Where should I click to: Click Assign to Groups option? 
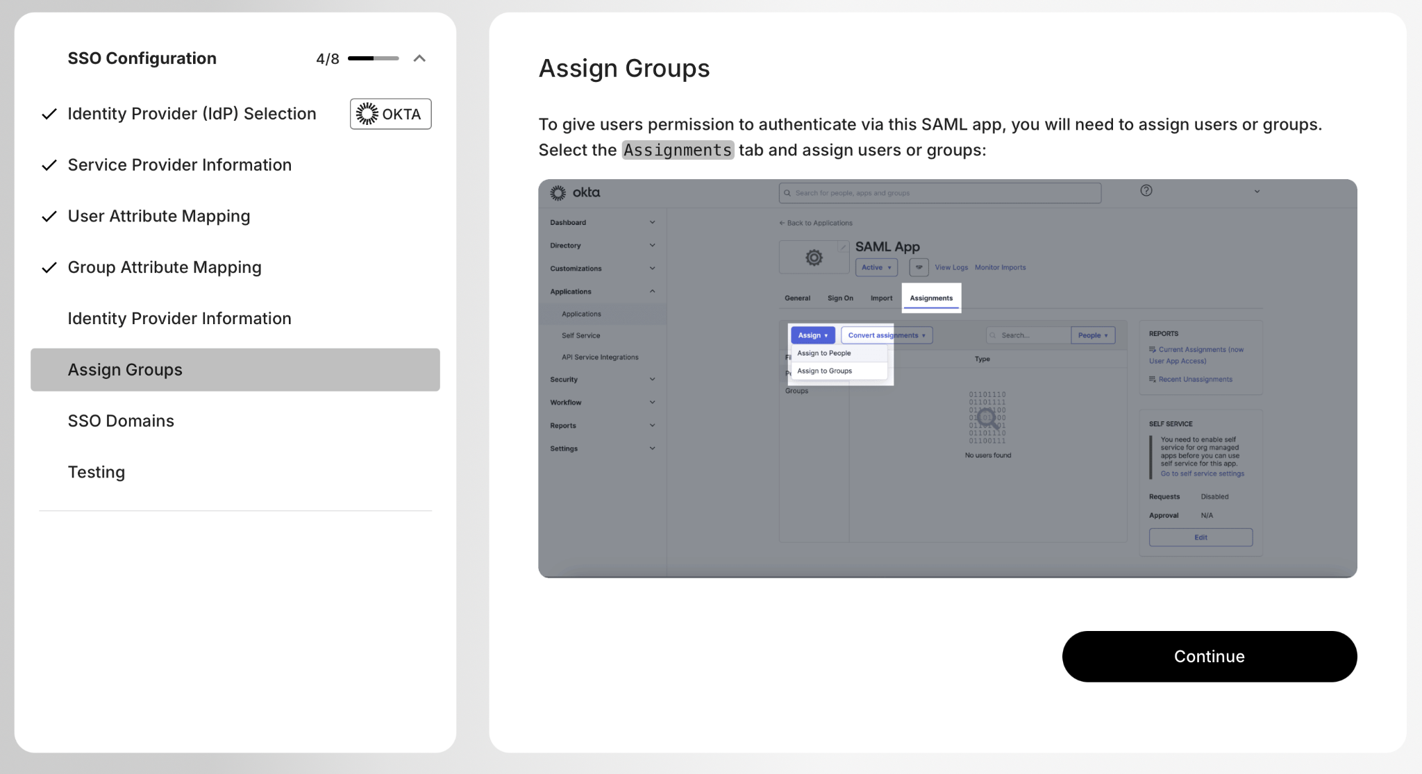[x=825, y=371]
